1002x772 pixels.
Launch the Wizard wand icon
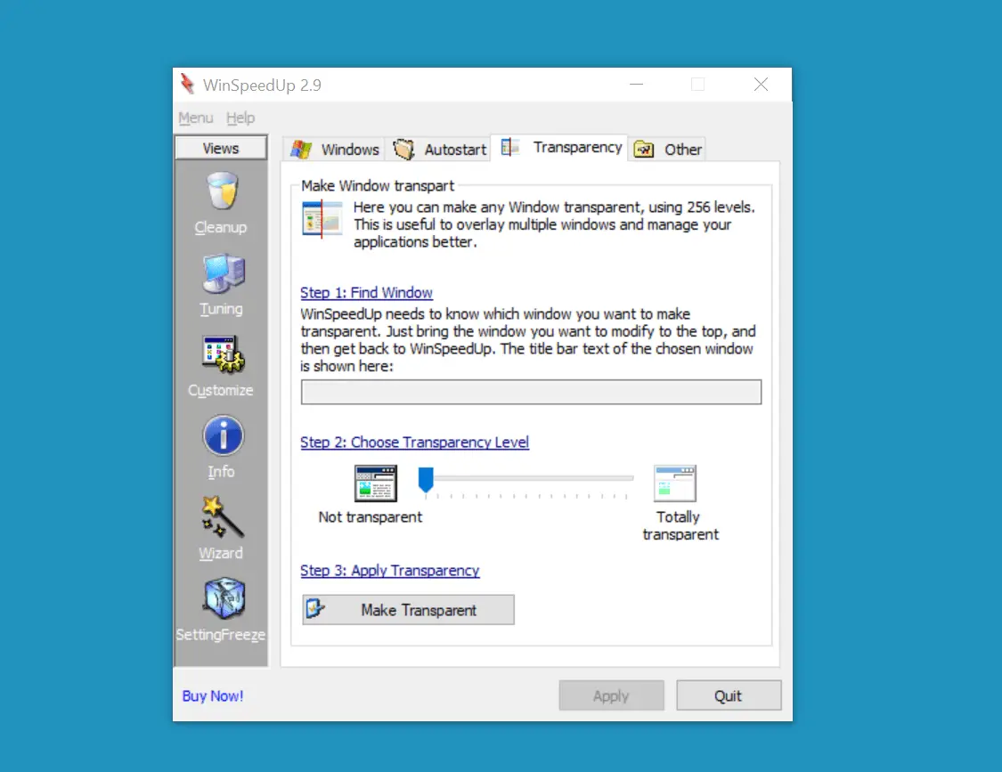click(222, 517)
